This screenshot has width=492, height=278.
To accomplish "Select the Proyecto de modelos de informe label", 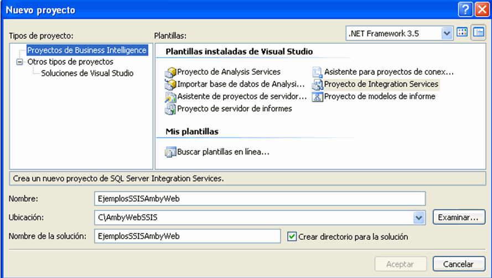I will [x=380, y=96].
